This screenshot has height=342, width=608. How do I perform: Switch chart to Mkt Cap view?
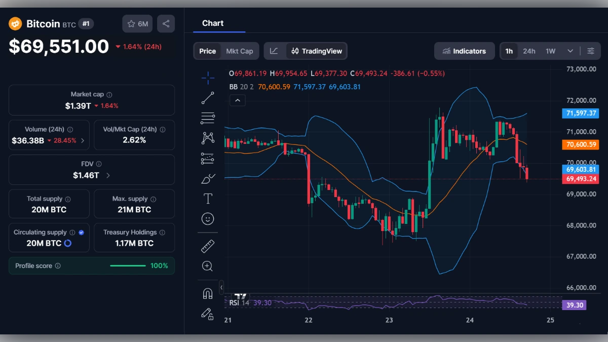click(x=240, y=51)
